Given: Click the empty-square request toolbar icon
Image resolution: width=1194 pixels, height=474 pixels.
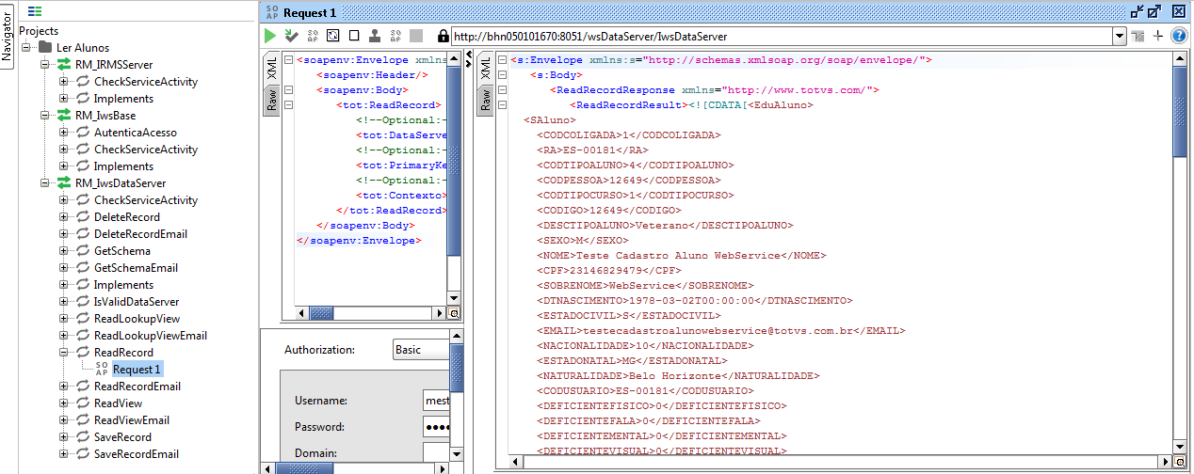Looking at the screenshot, I should [x=354, y=36].
